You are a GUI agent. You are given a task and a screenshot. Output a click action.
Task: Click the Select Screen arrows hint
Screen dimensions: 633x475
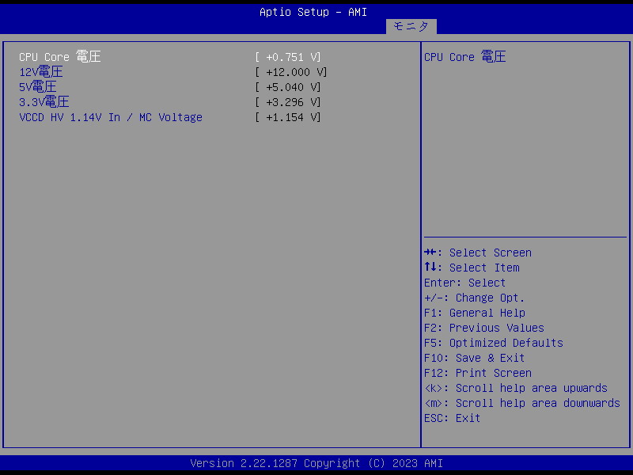(x=478, y=253)
